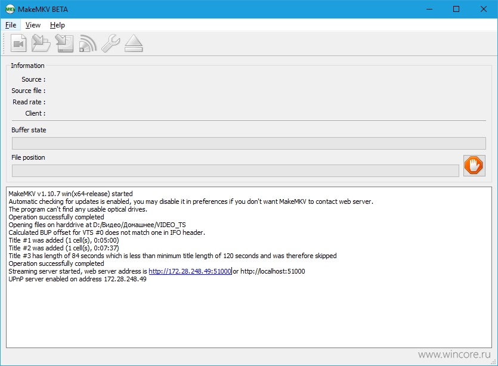Viewport: 498px width, 366px height.
Task: Click the open disc folder toolbar icon
Action: (x=41, y=43)
